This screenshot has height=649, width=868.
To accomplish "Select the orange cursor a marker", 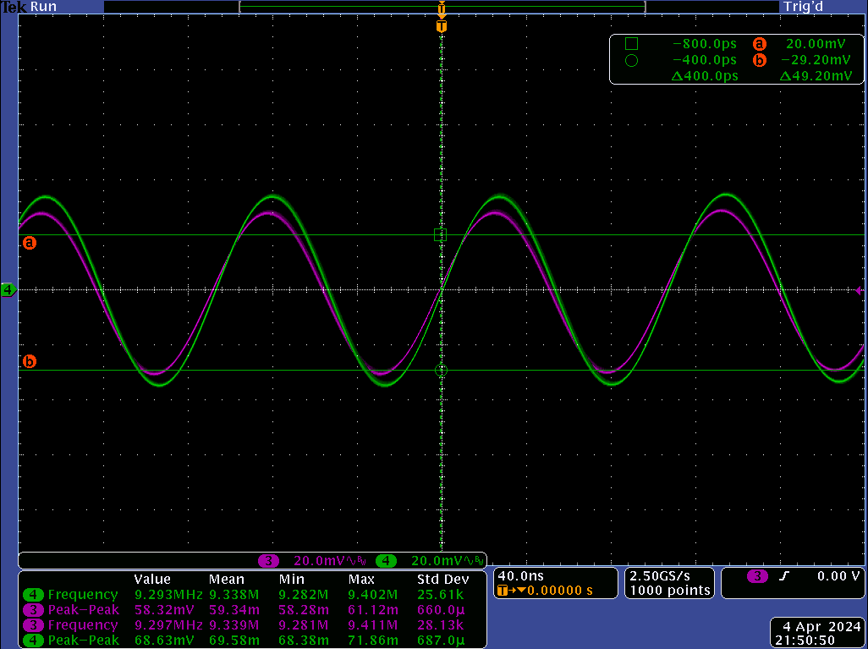I will [30, 243].
